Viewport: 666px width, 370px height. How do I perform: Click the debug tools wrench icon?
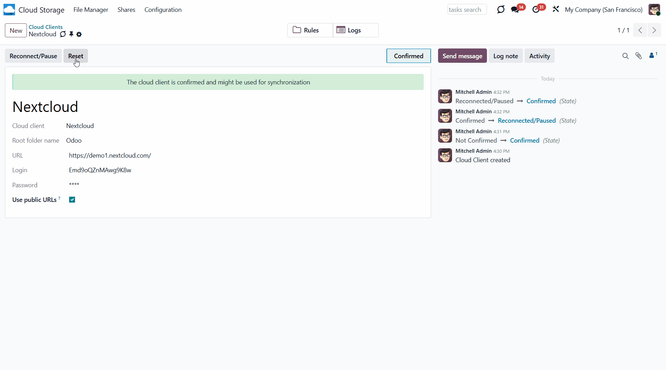pos(556,9)
